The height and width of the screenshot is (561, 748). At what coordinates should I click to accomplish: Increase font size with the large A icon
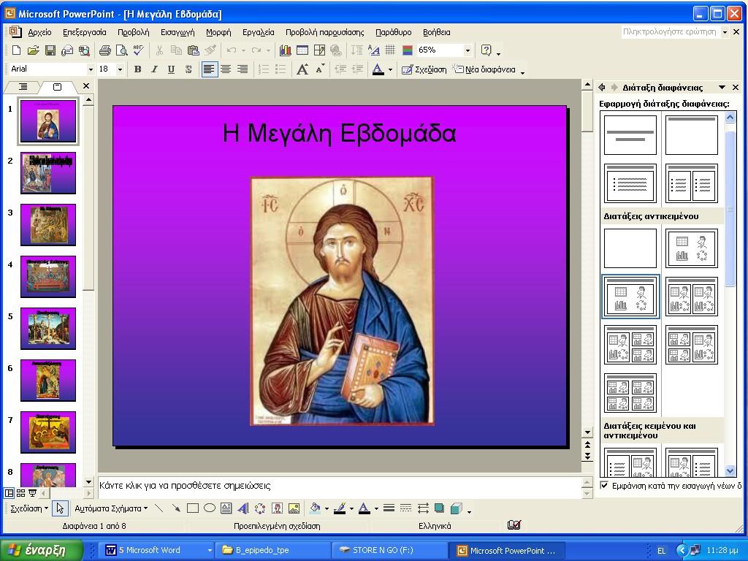(302, 69)
